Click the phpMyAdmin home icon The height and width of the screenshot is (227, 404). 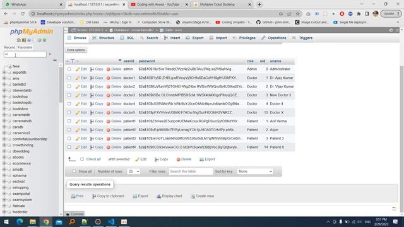[18, 40]
